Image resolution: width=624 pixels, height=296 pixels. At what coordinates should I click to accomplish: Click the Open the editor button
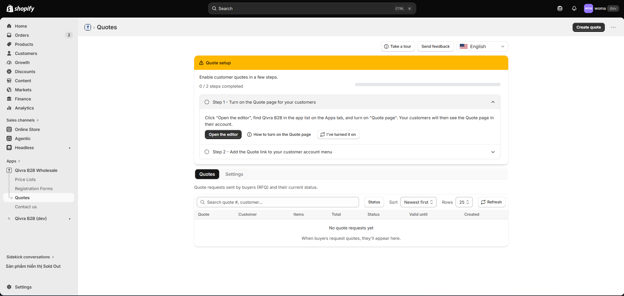(223, 135)
